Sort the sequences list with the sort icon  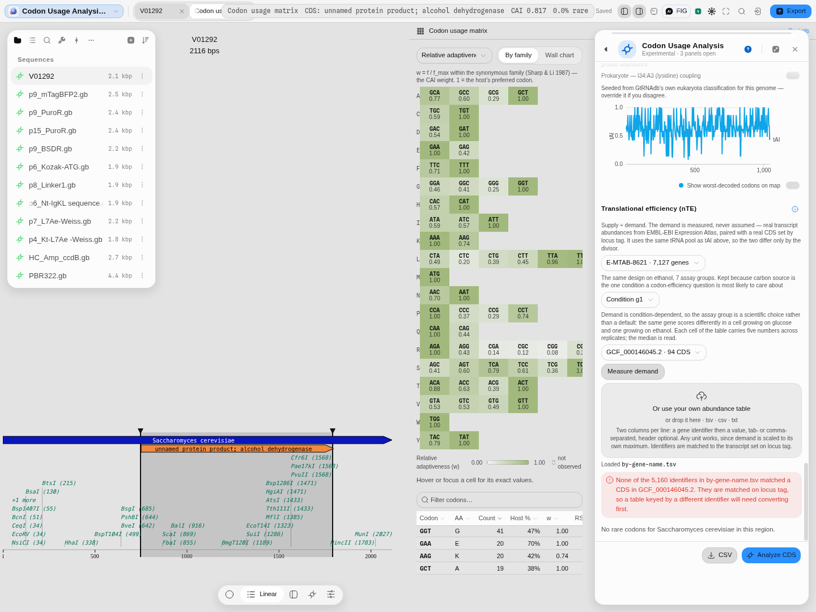click(146, 40)
